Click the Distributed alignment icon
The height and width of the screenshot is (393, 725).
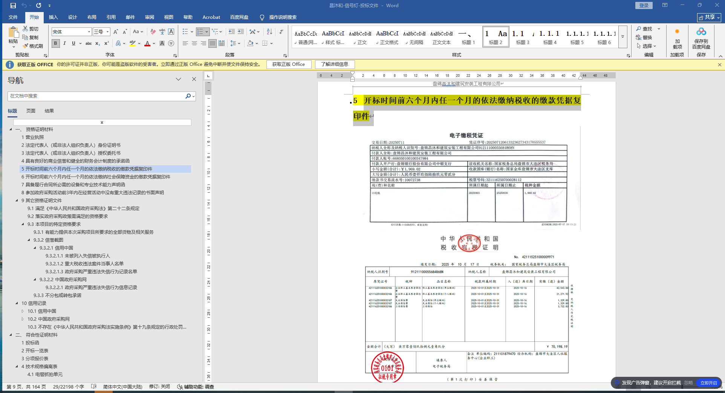(x=222, y=43)
